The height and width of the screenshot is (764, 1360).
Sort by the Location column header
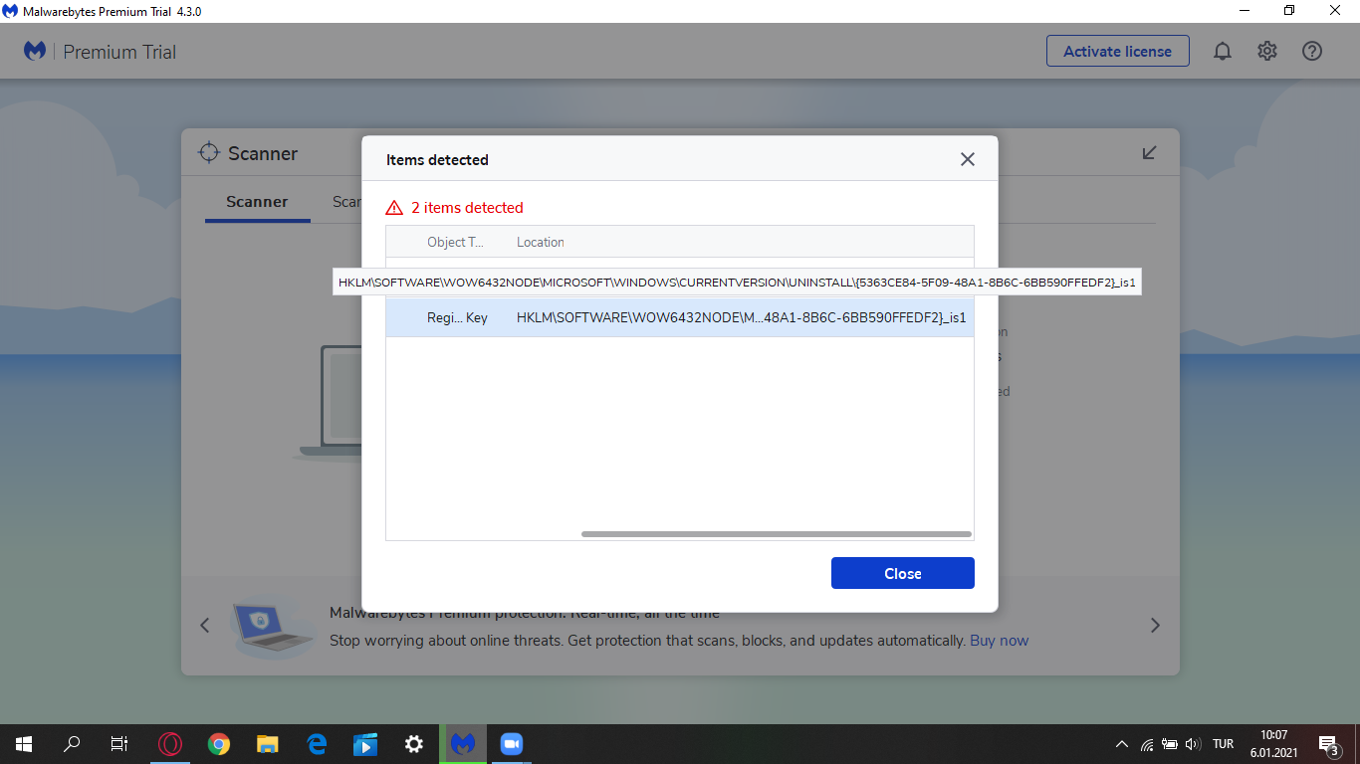click(x=541, y=242)
